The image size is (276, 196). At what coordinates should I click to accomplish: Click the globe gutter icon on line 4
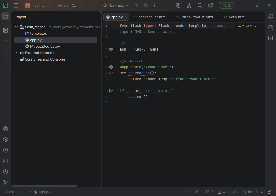tap(111, 49)
